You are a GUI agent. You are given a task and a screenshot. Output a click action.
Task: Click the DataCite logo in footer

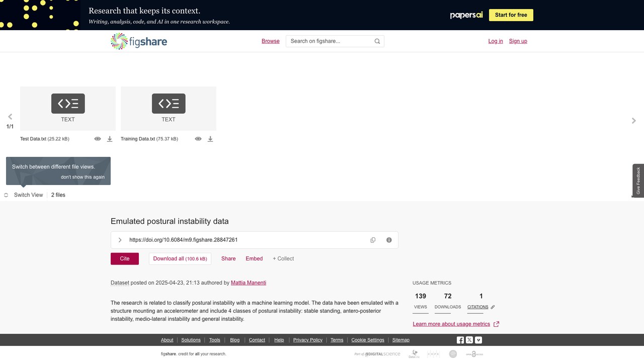coord(414,354)
